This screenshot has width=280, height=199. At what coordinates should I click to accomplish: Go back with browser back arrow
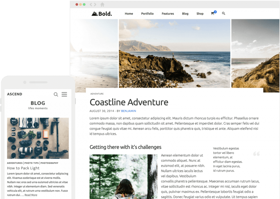(x=91, y=4)
